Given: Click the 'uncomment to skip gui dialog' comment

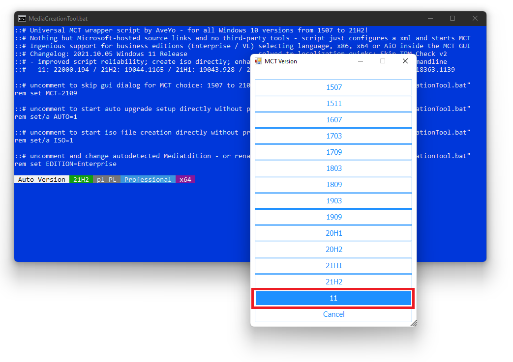Looking at the screenshot, I should coord(132,85).
